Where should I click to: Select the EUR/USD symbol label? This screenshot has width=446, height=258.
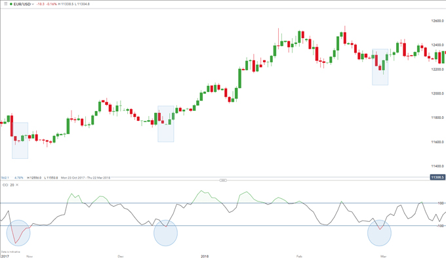coord(22,5)
